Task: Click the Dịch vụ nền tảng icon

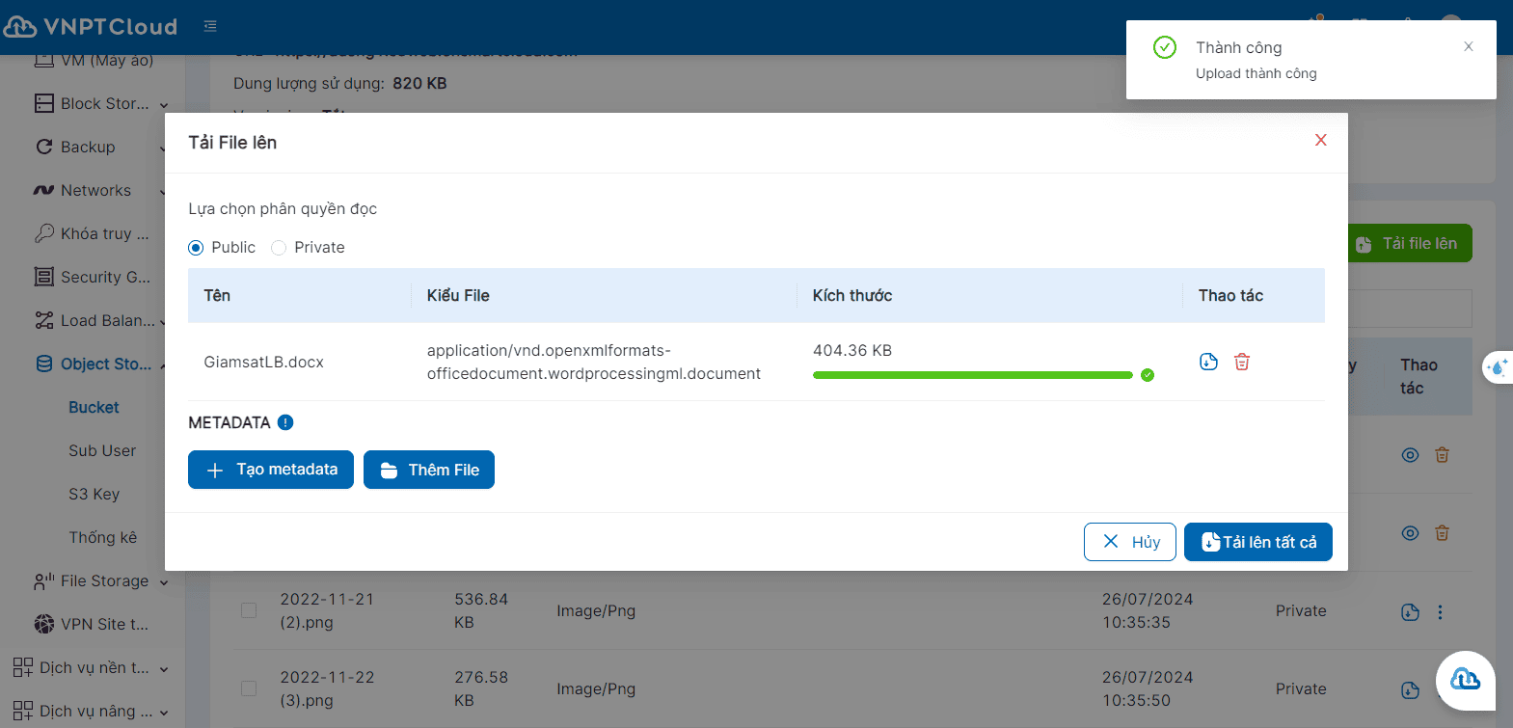Action: pyautogui.click(x=23, y=667)
